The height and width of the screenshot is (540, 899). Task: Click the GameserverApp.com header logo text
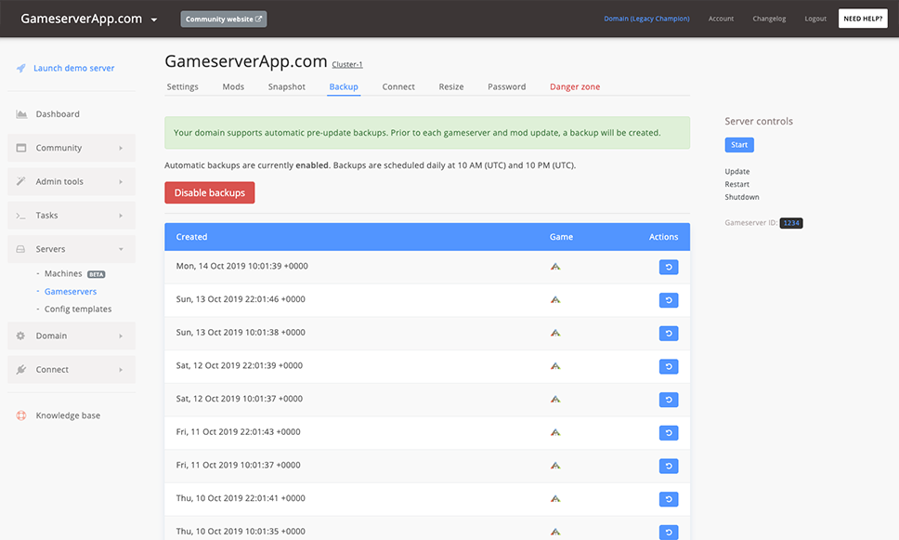point(82,19)
